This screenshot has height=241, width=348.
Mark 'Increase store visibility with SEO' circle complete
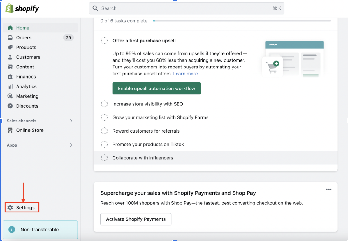click(x=104, y=104)
